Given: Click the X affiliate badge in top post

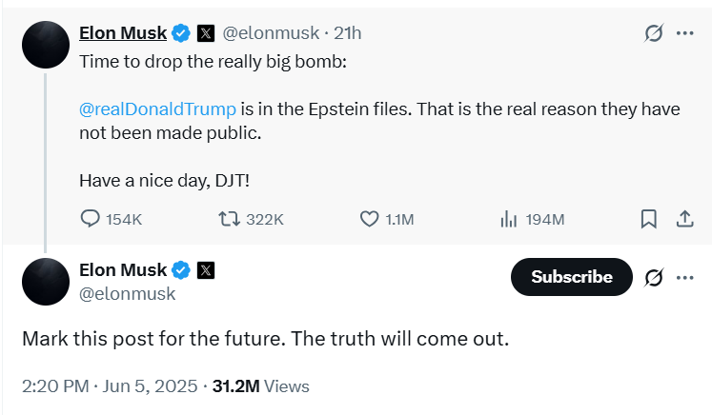Looking at the screenshot, I should tap(206, 33).
